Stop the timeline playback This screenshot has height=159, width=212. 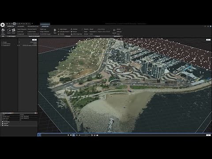point(71,135)
